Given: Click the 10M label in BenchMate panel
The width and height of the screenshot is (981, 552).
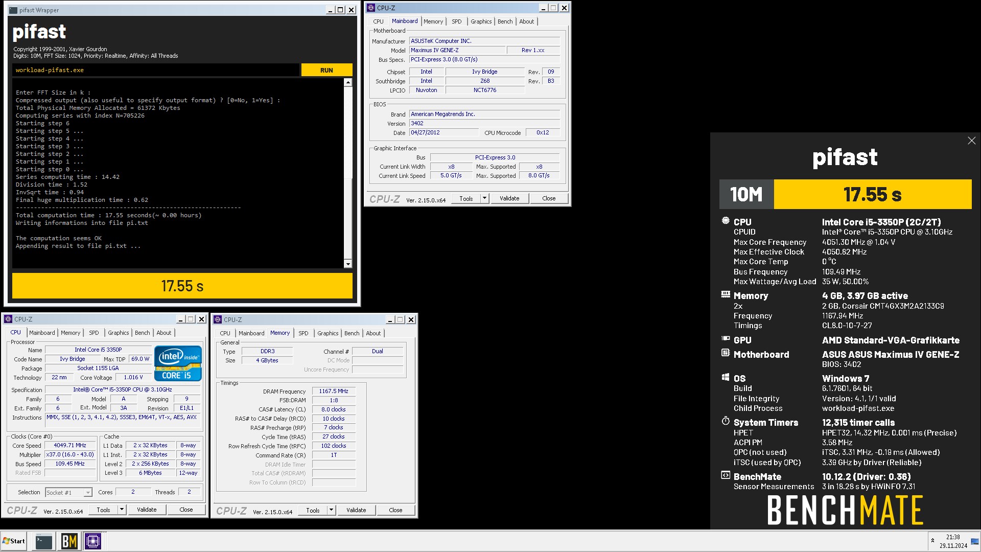Looking at the screenshot, I should pos(746,194).
